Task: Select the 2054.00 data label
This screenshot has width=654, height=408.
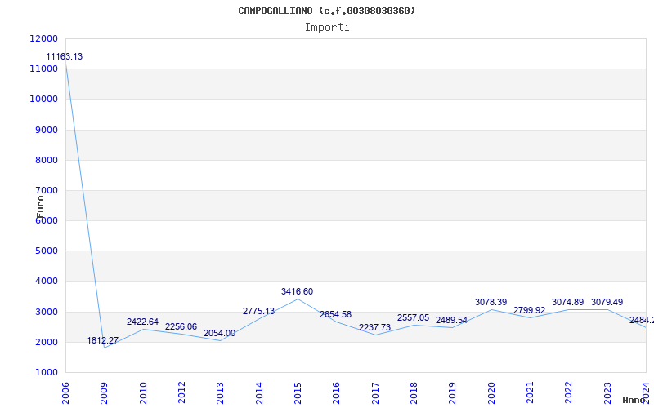Action: 219,333
